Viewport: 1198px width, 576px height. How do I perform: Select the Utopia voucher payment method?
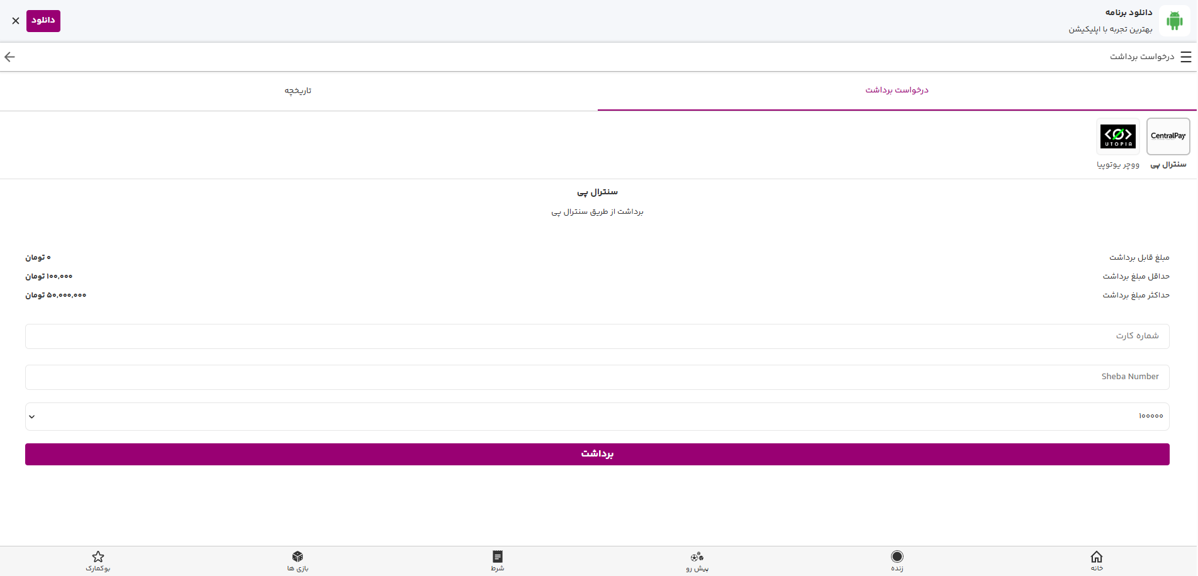1118,136
